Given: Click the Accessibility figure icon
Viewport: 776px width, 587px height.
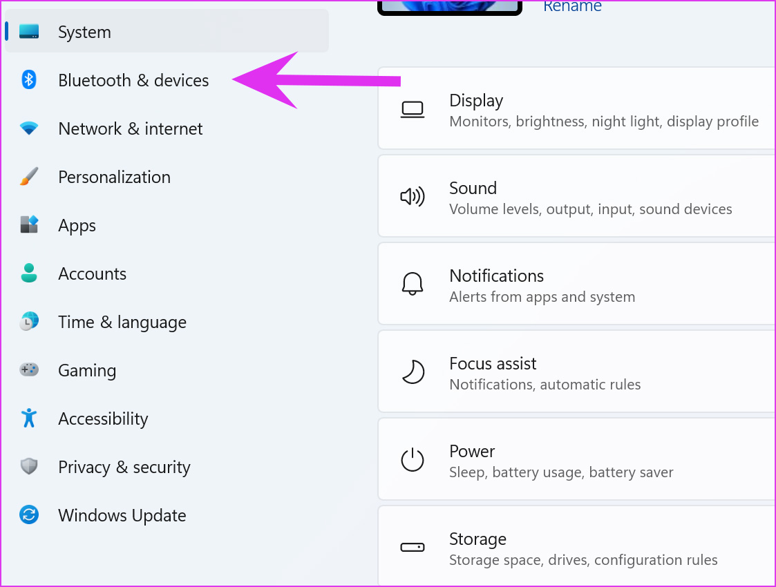Looking at the screenshot, I should click(x=28, y=418).
